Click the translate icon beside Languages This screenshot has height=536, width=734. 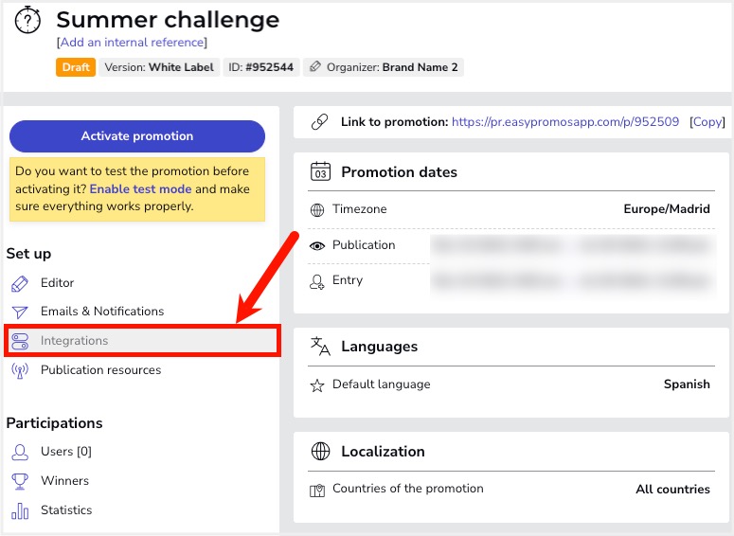[x=321, y=346]
